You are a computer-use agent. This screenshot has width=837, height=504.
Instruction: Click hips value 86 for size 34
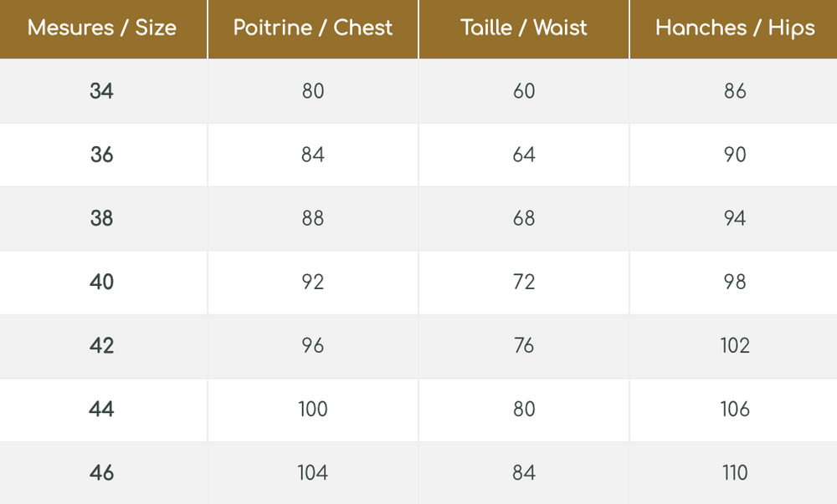tap(735, 91)
